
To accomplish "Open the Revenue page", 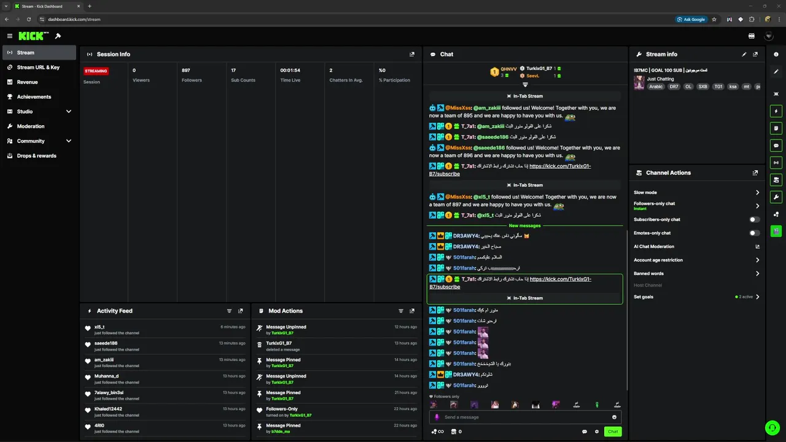I will (x=39, y=82).
